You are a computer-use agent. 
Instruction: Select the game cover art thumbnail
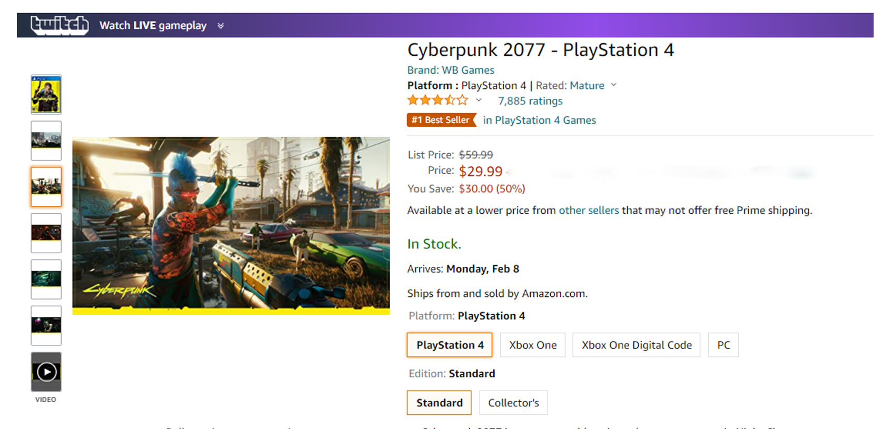tap(46, 95)
